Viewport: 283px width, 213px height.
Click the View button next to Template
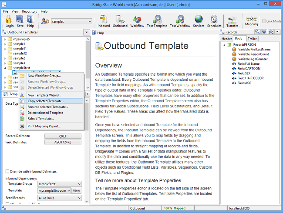(x=76, y=191)
